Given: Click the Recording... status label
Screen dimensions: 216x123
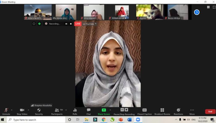Looking at the screenshot, I should 55,24.
